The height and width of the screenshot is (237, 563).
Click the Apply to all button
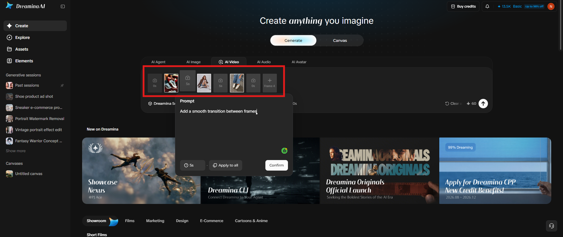(x=225, y=165)
